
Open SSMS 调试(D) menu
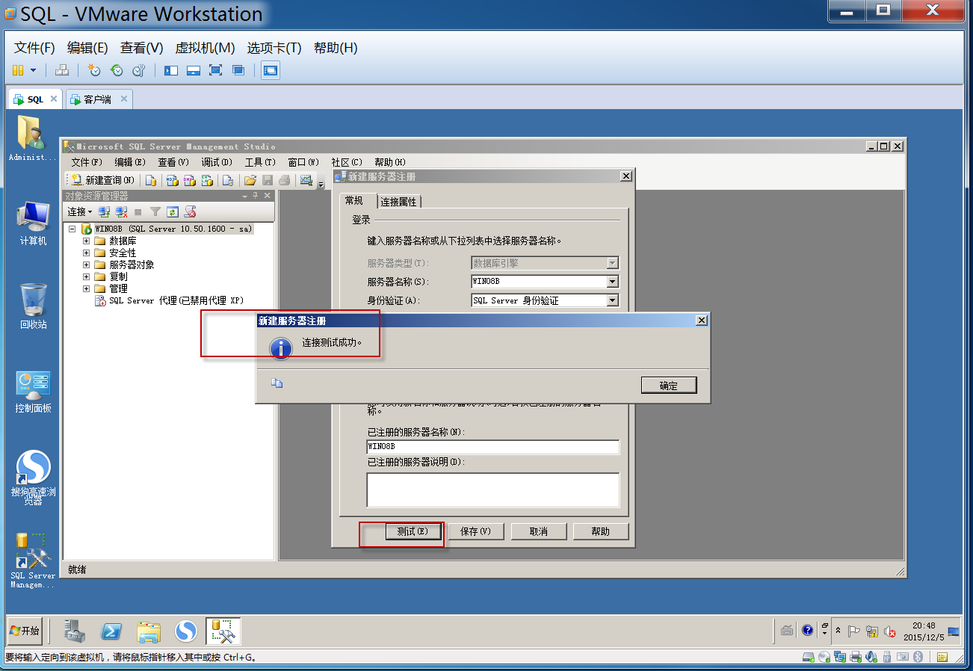coord(217,162)
